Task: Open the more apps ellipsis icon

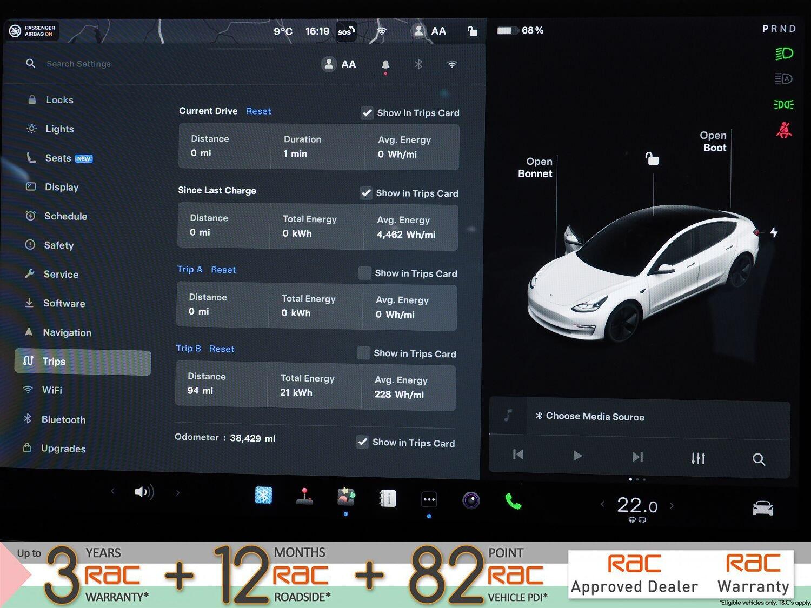Action: click(429, 500)
